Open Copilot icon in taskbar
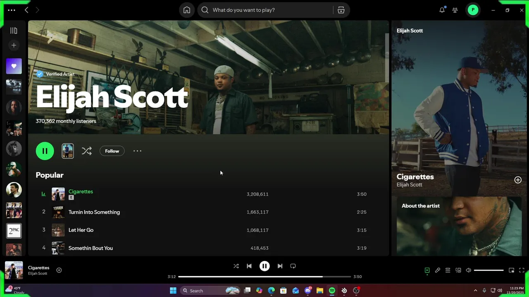The height and width of the screenshot is (297, 529). point(259,290)
